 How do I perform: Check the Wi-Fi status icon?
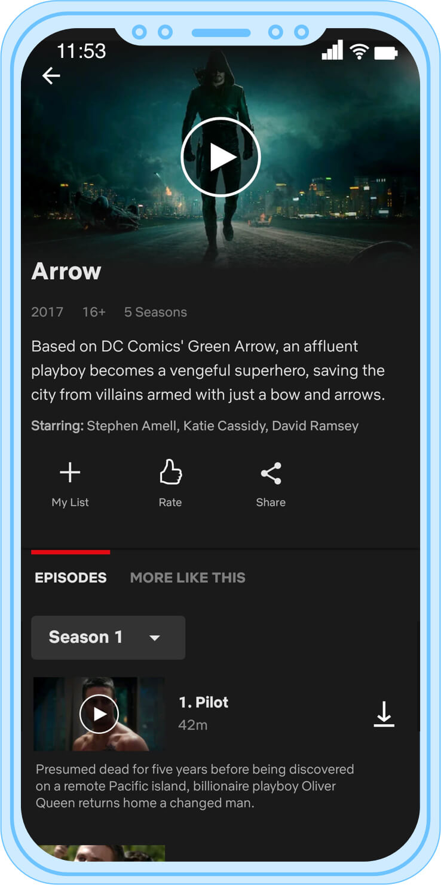coord(359,51)
